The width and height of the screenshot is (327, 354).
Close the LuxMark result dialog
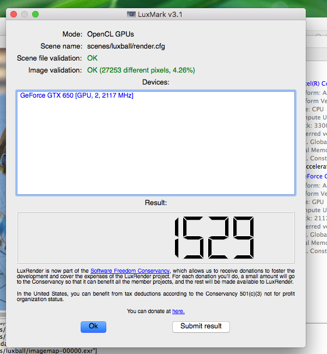point(14,14)
